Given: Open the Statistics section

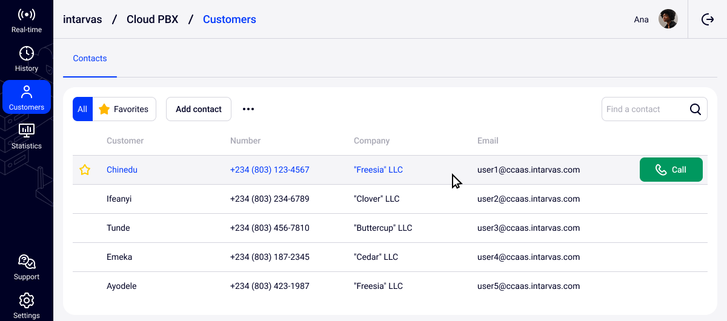Looking at the screenshot, I should 26,136.
